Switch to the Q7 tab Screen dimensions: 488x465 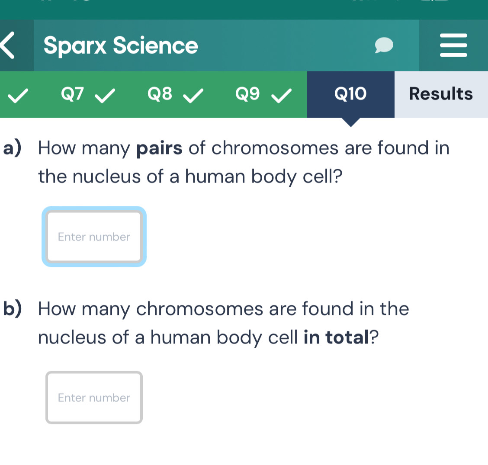(x=72, y=94)
